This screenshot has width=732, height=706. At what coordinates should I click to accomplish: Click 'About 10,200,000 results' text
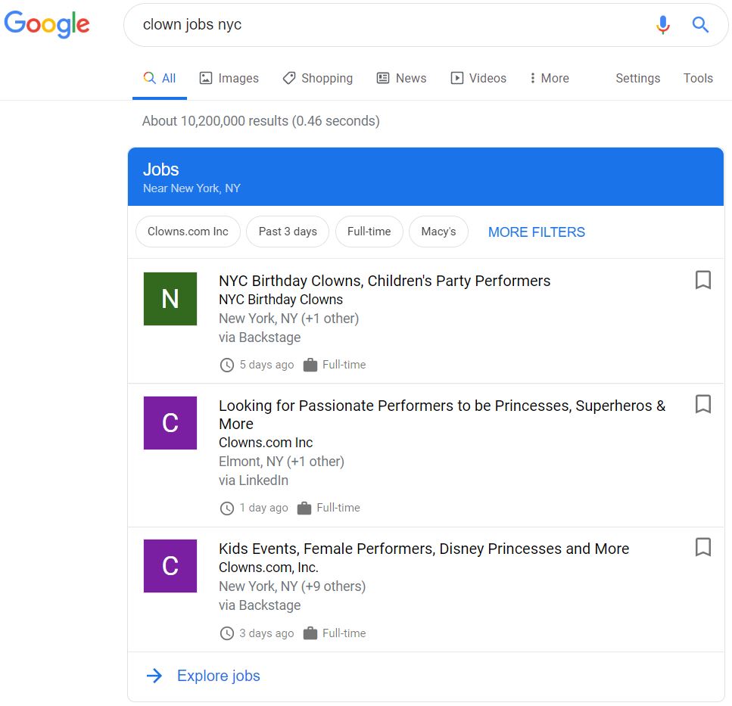pyautogui.click(x=261, y=121)
